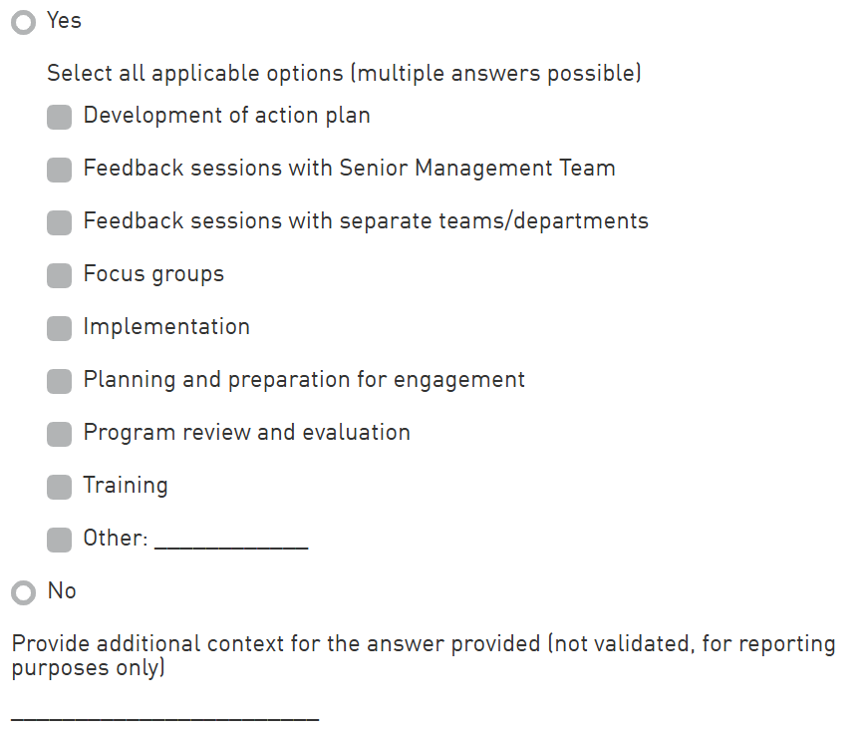Tick the Senior Management Team feedback sessions checkbox
Screen dimensions: 868x739
(x=60, y=170)
